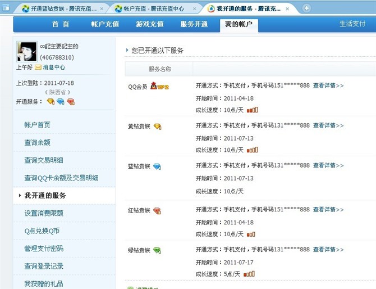Click the 蓝钻贵族 blue diamond icon
The height and width of the screenshot is (289, 376).
click(x=157, y=166)
